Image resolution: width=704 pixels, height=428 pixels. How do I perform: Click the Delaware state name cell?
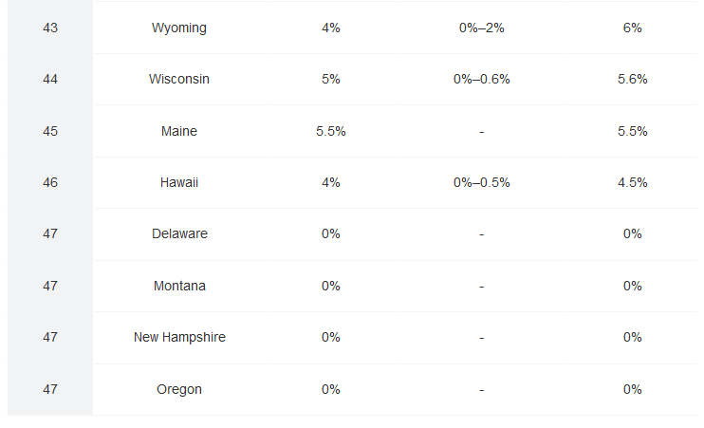click(179, 233)
